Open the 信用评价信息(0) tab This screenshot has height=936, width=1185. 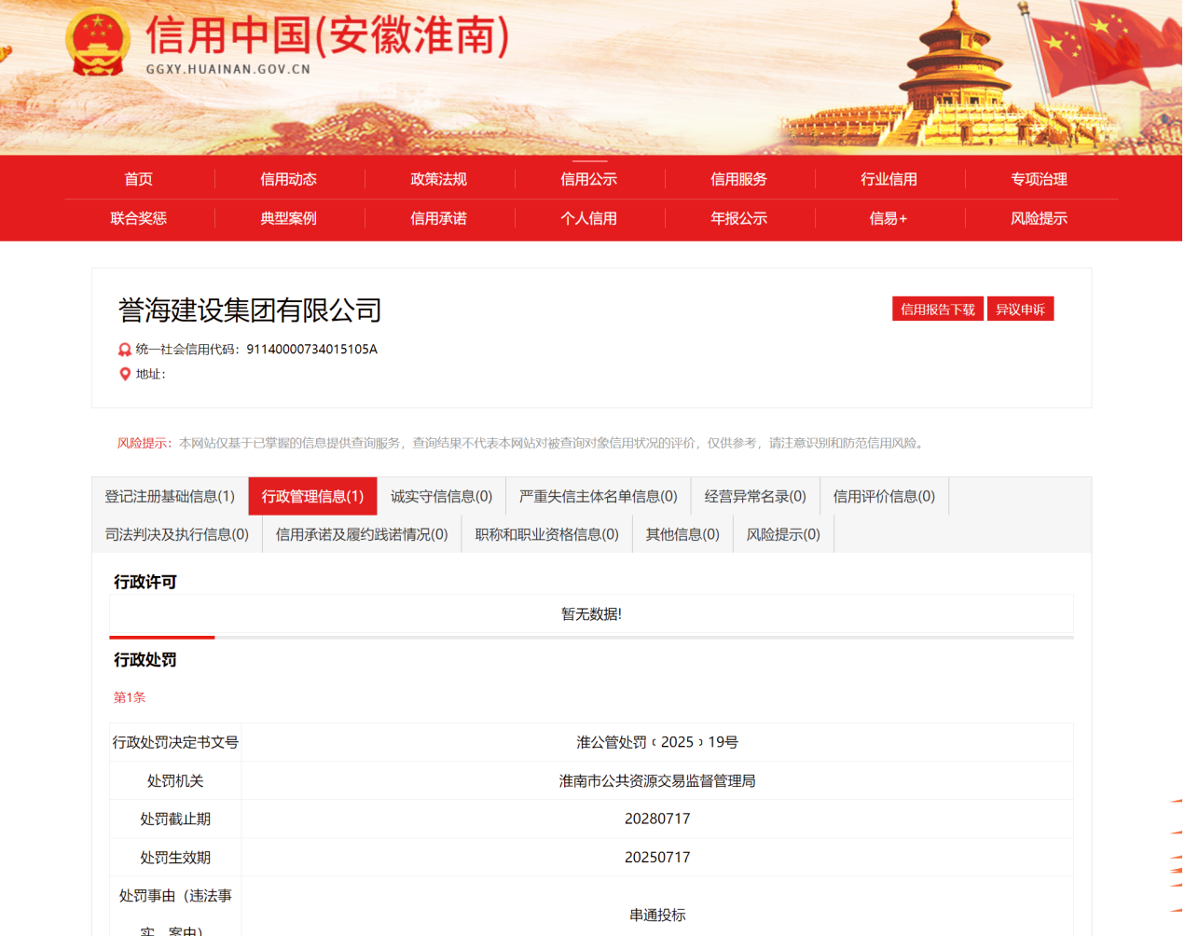point(884,496)
